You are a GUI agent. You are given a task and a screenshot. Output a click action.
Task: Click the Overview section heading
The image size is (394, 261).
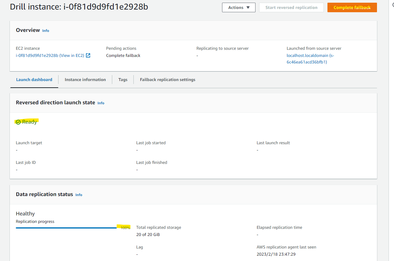tap(28, 30)
